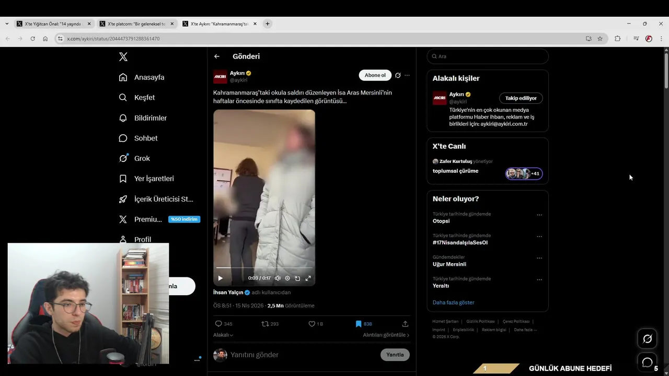Open Uğur Mersinli trend

tap(449, 264)
